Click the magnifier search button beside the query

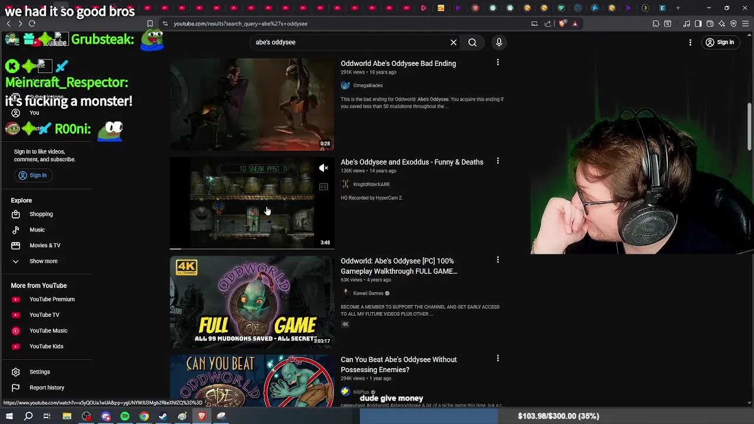(472, 42)
